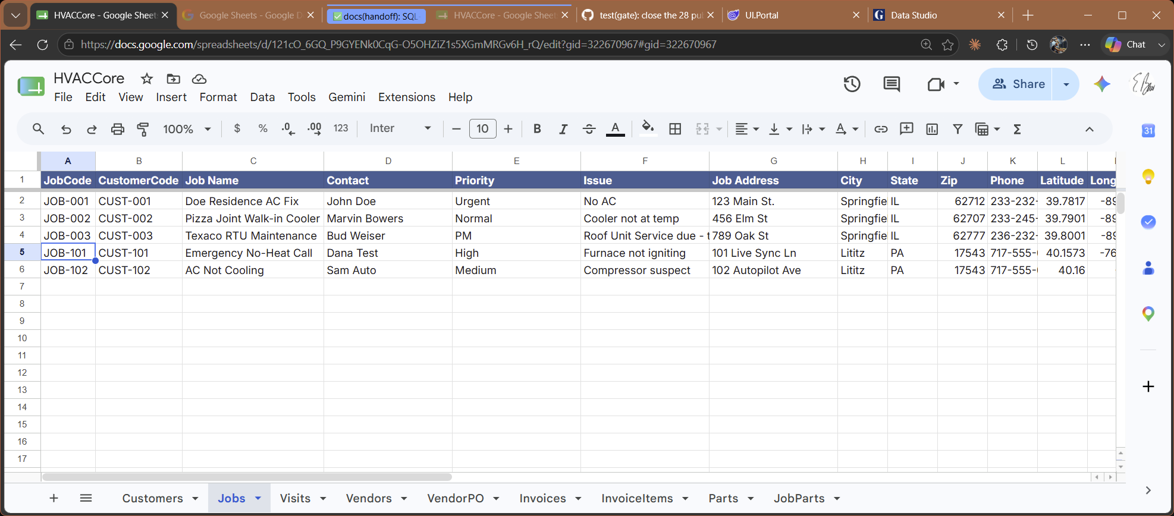This screenshot has width=1174, height=516.
Task: Increase font size with plus
Action: 508,129
